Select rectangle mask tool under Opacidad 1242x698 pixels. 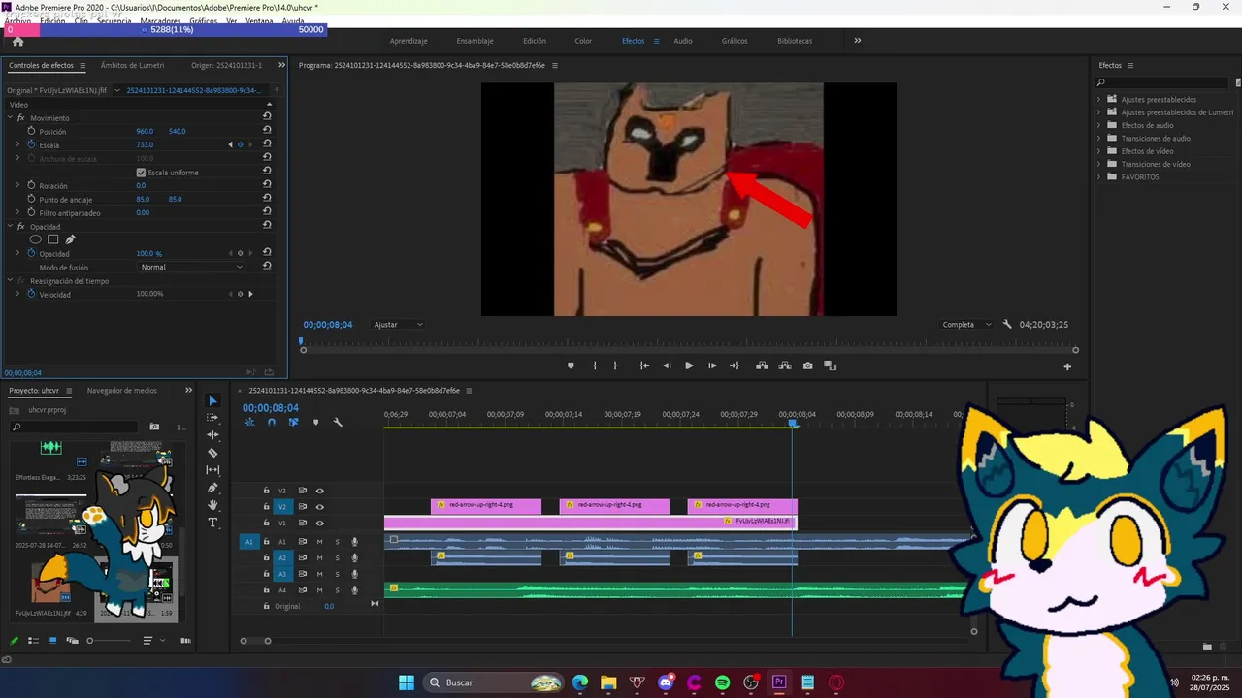pyautogui.click(x=52, y=239)
